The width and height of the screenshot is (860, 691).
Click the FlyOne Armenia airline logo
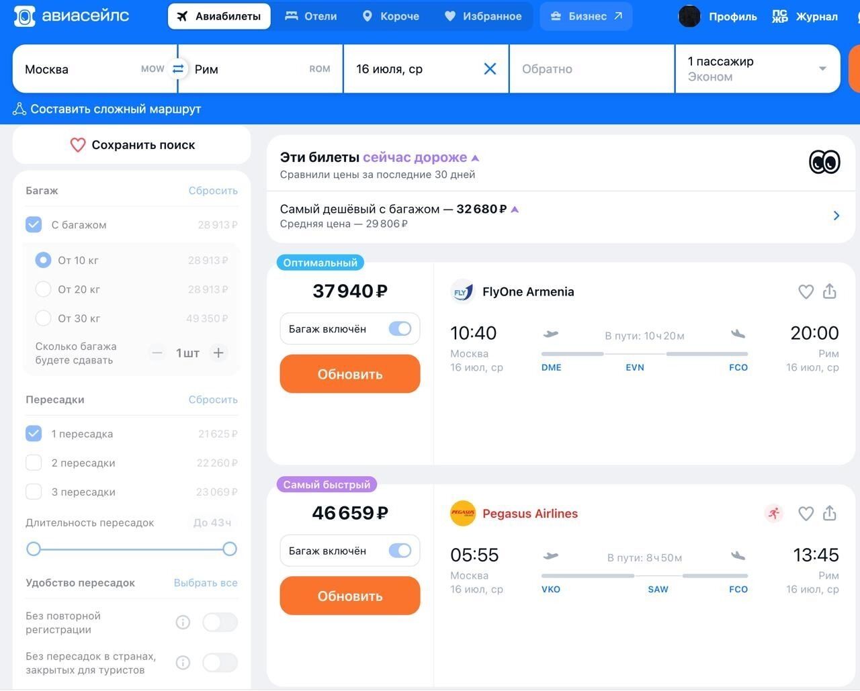[x=462, y=291]
